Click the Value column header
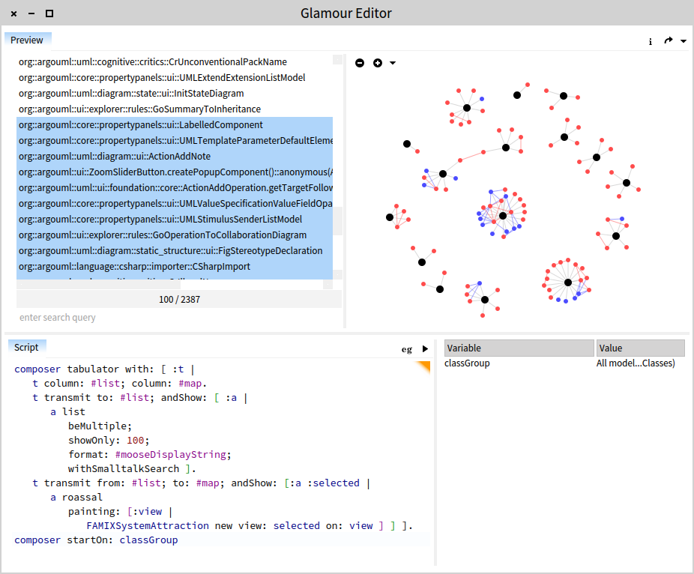 point(640,348)
